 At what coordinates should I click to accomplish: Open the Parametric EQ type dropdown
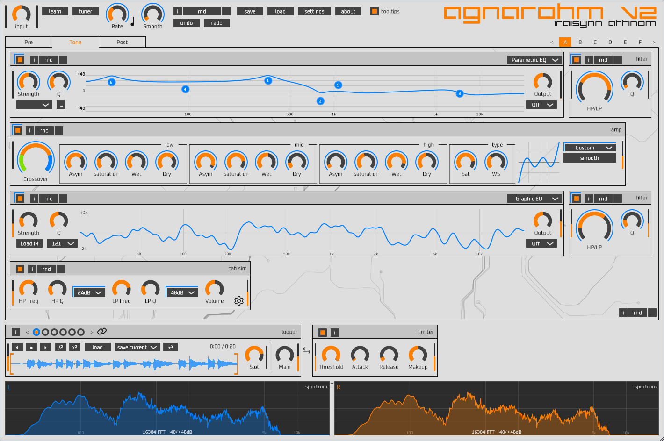point(535,60)
